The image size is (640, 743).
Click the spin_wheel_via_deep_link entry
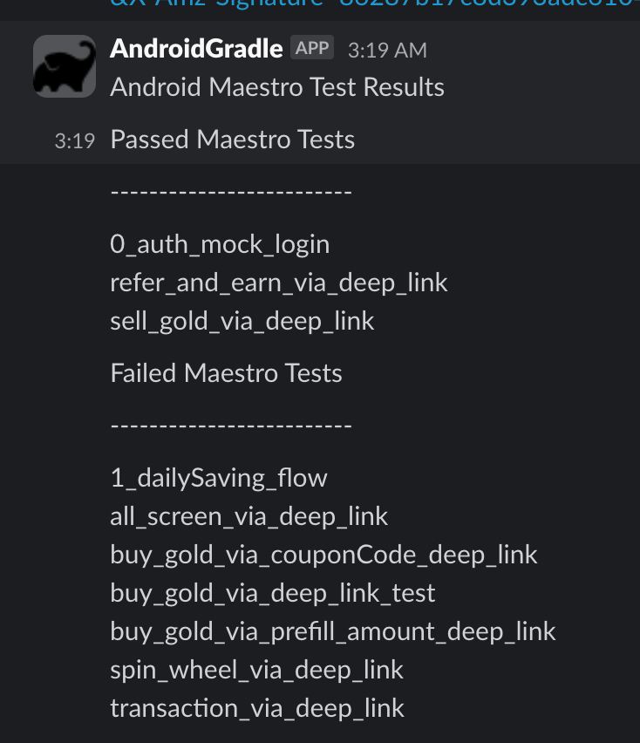click(256, 670)
